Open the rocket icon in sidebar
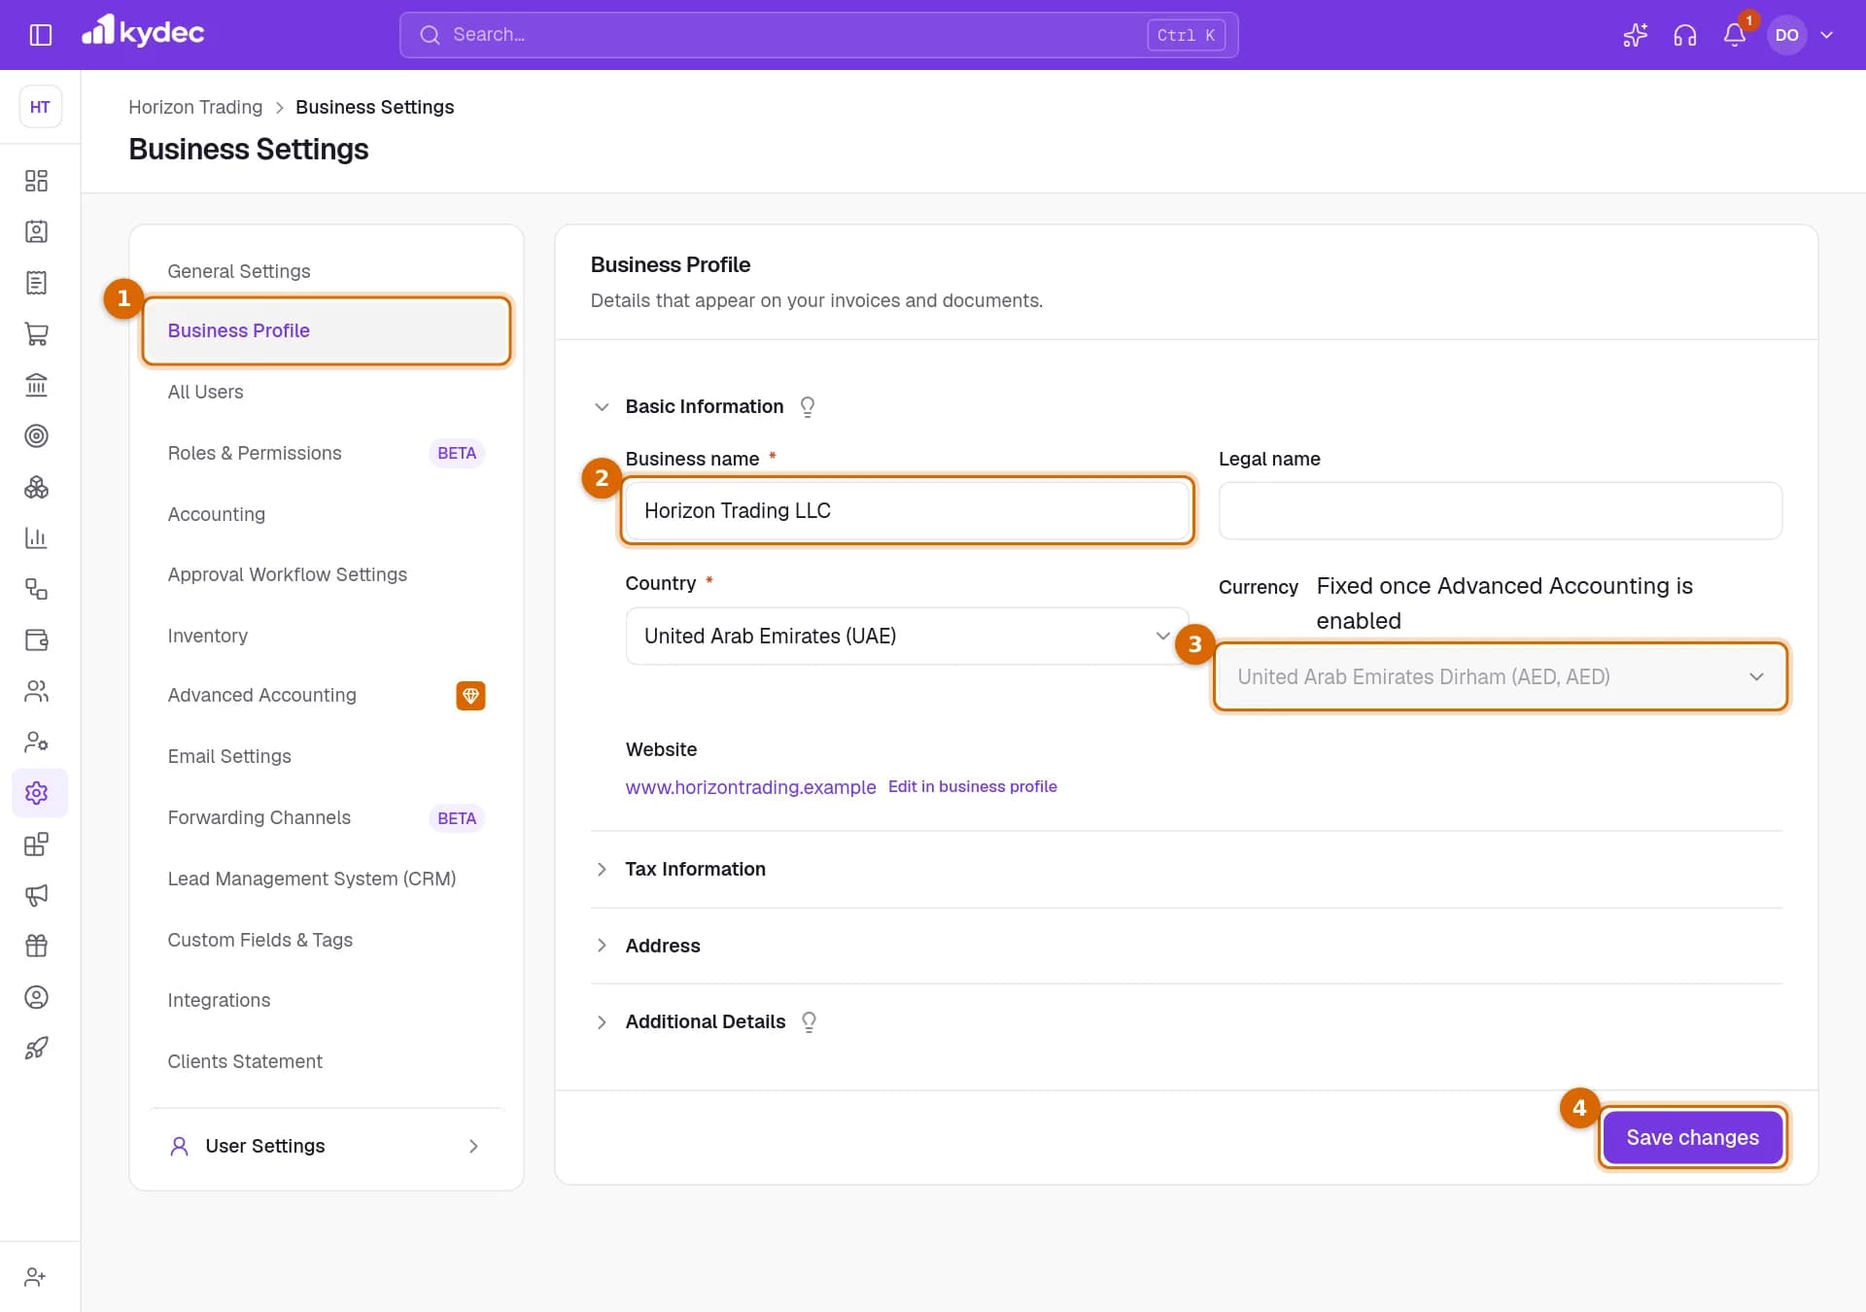Image resolution: width=1866 pixels, height=1312 pixels. click(x=36, y=1048)
